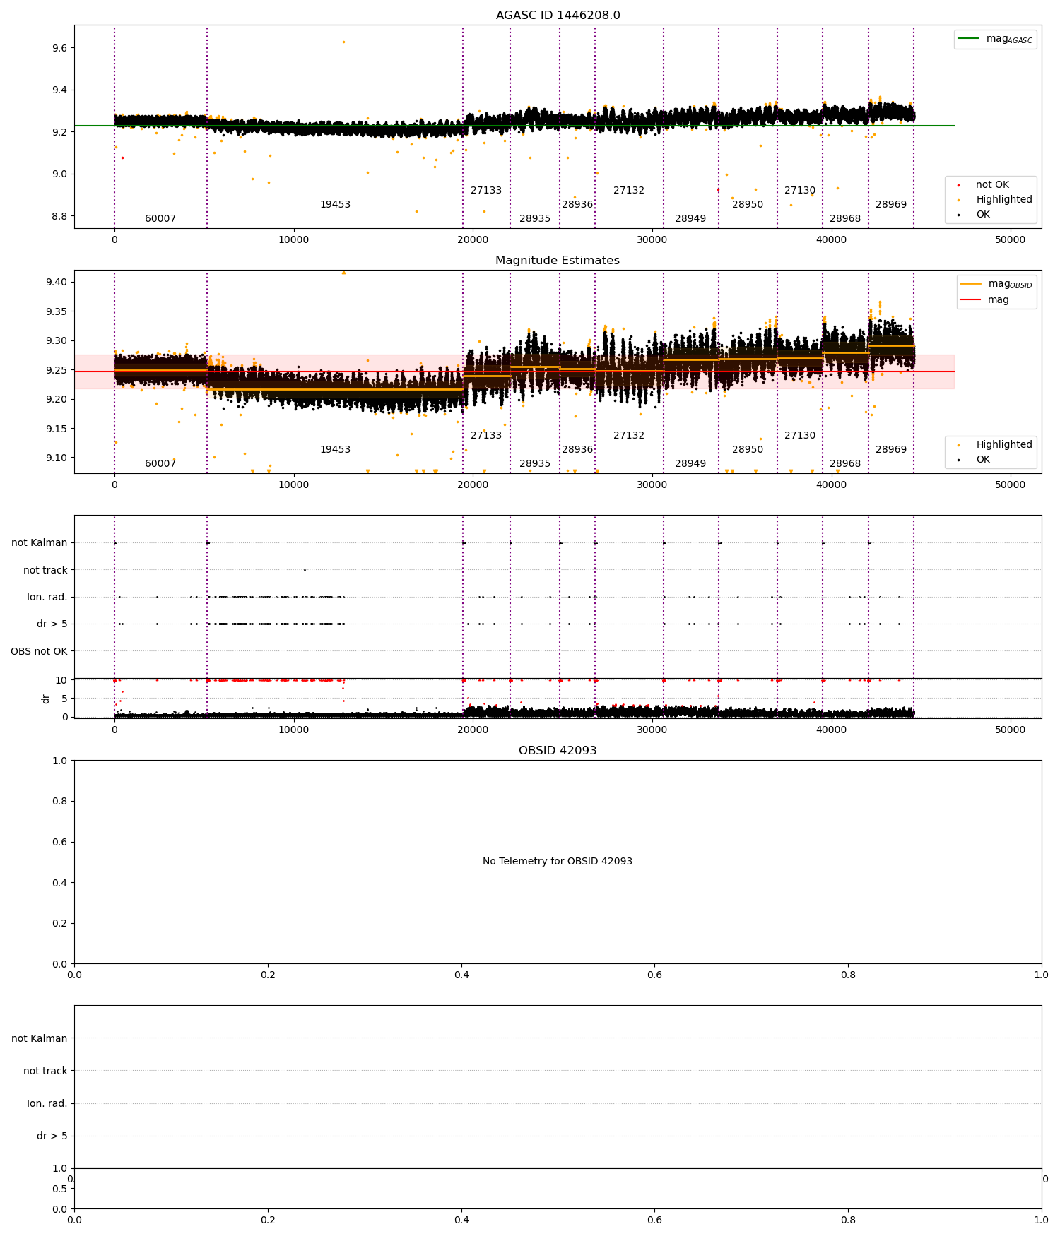The width and height of the screenshot is (1060, 1236).
Task: Click the 9.40 y-axis tick label
Action: (57, 282)
